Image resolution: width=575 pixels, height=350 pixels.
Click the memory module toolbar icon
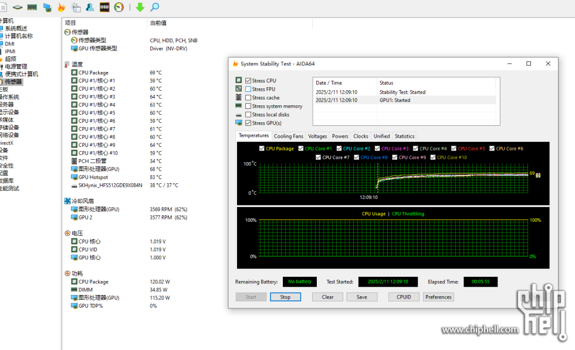[x=32, y=7]
